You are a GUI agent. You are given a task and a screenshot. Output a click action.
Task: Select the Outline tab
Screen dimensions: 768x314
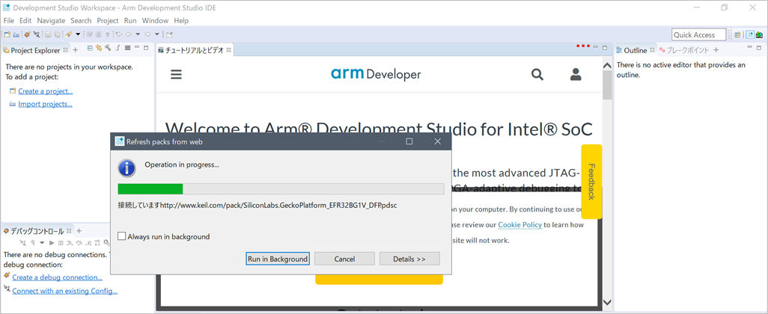click(636, 50)
